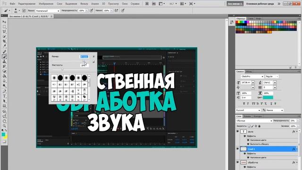The height and width of the screenshot is (170, 302).
Task: Open the 'Редактирование' menu
Action: coord(27,4)
